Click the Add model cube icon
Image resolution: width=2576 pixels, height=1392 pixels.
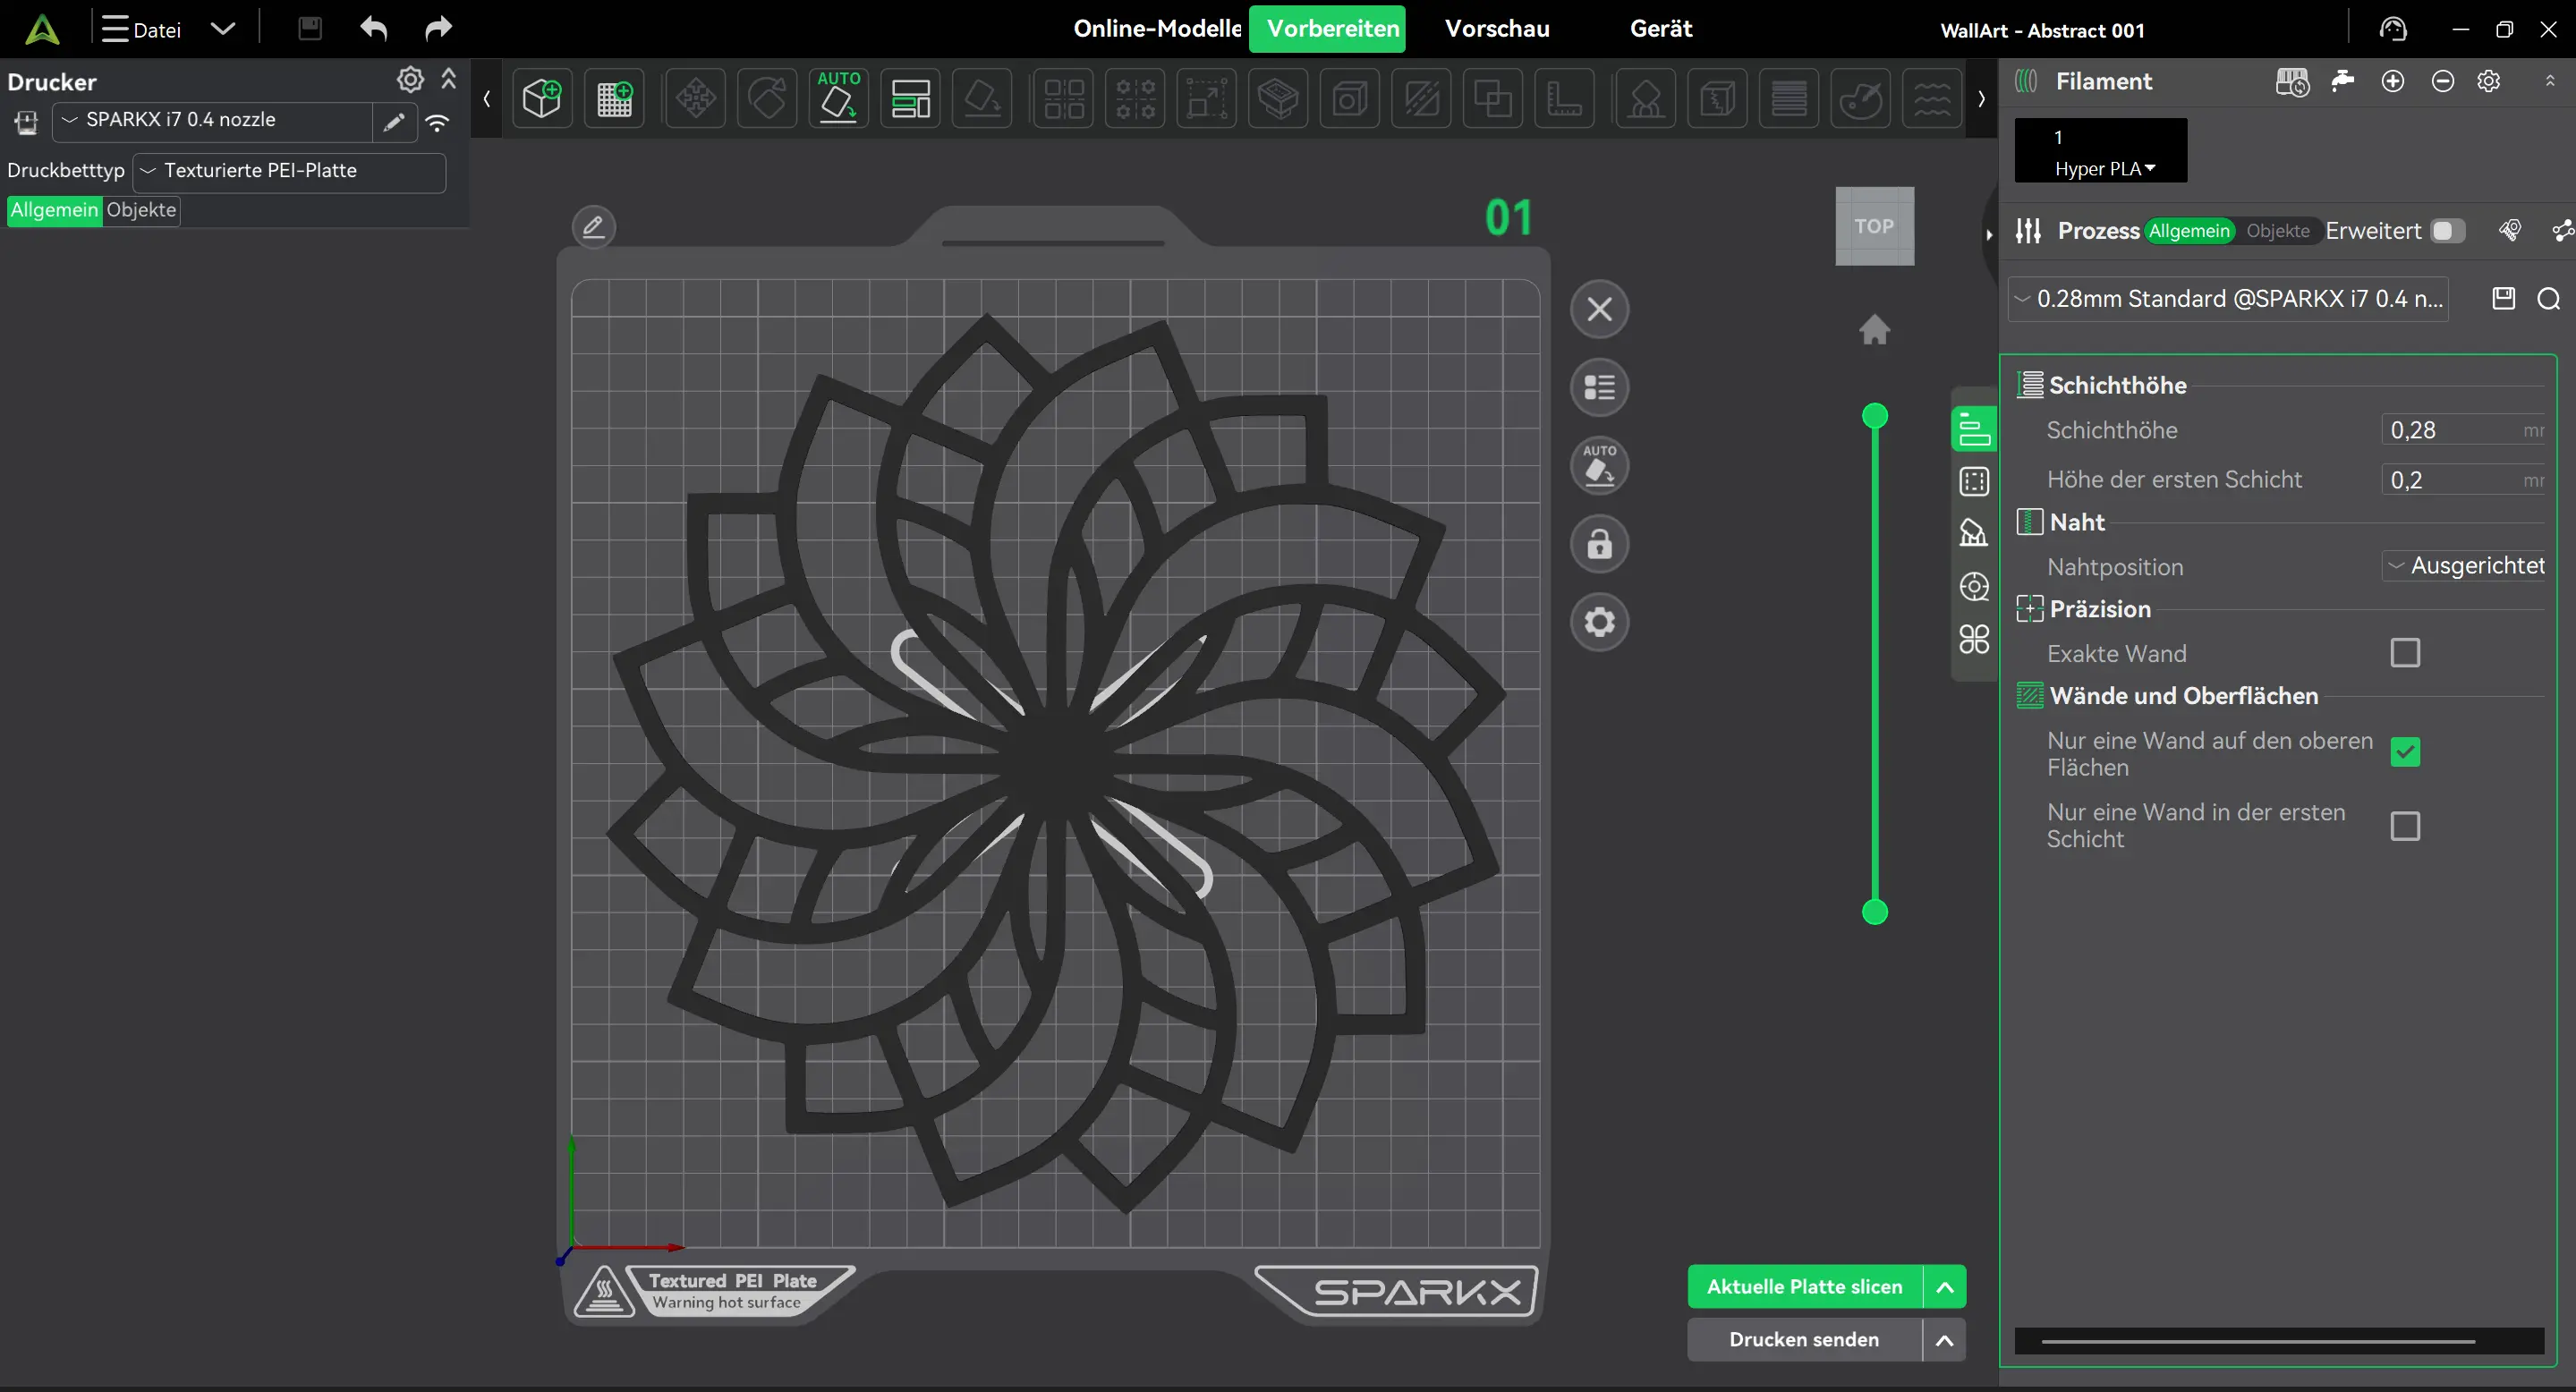tap(542, 99)
